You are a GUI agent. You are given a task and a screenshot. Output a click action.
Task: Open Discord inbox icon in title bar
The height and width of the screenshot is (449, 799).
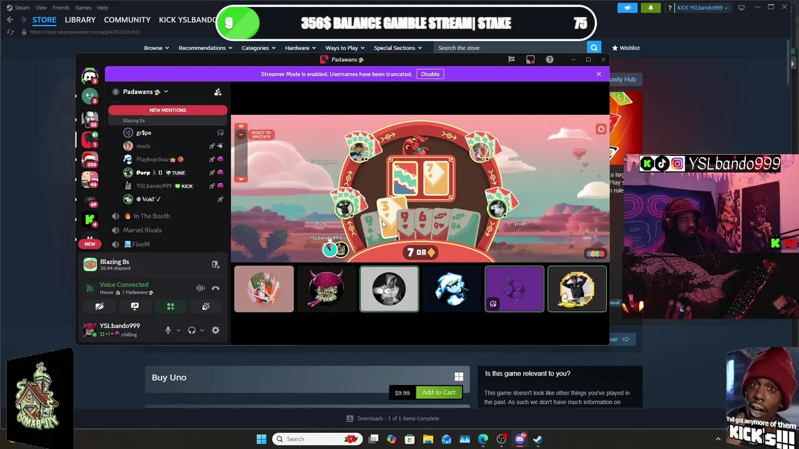point(531,59)
